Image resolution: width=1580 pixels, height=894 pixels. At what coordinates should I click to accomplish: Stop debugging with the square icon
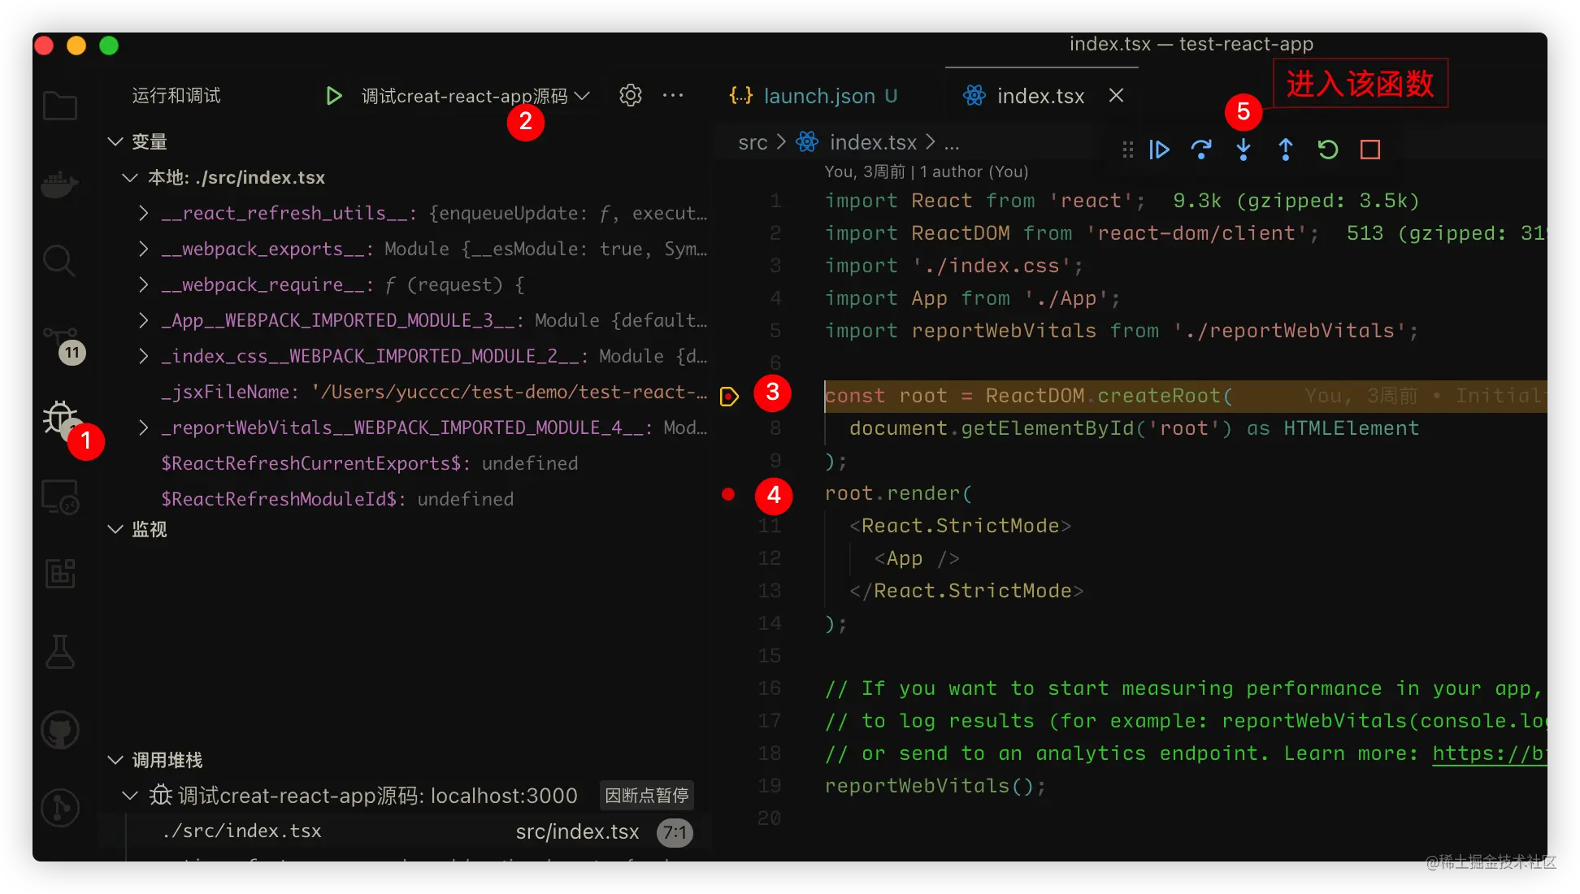pyautogui.click(x=1370, y=150)
